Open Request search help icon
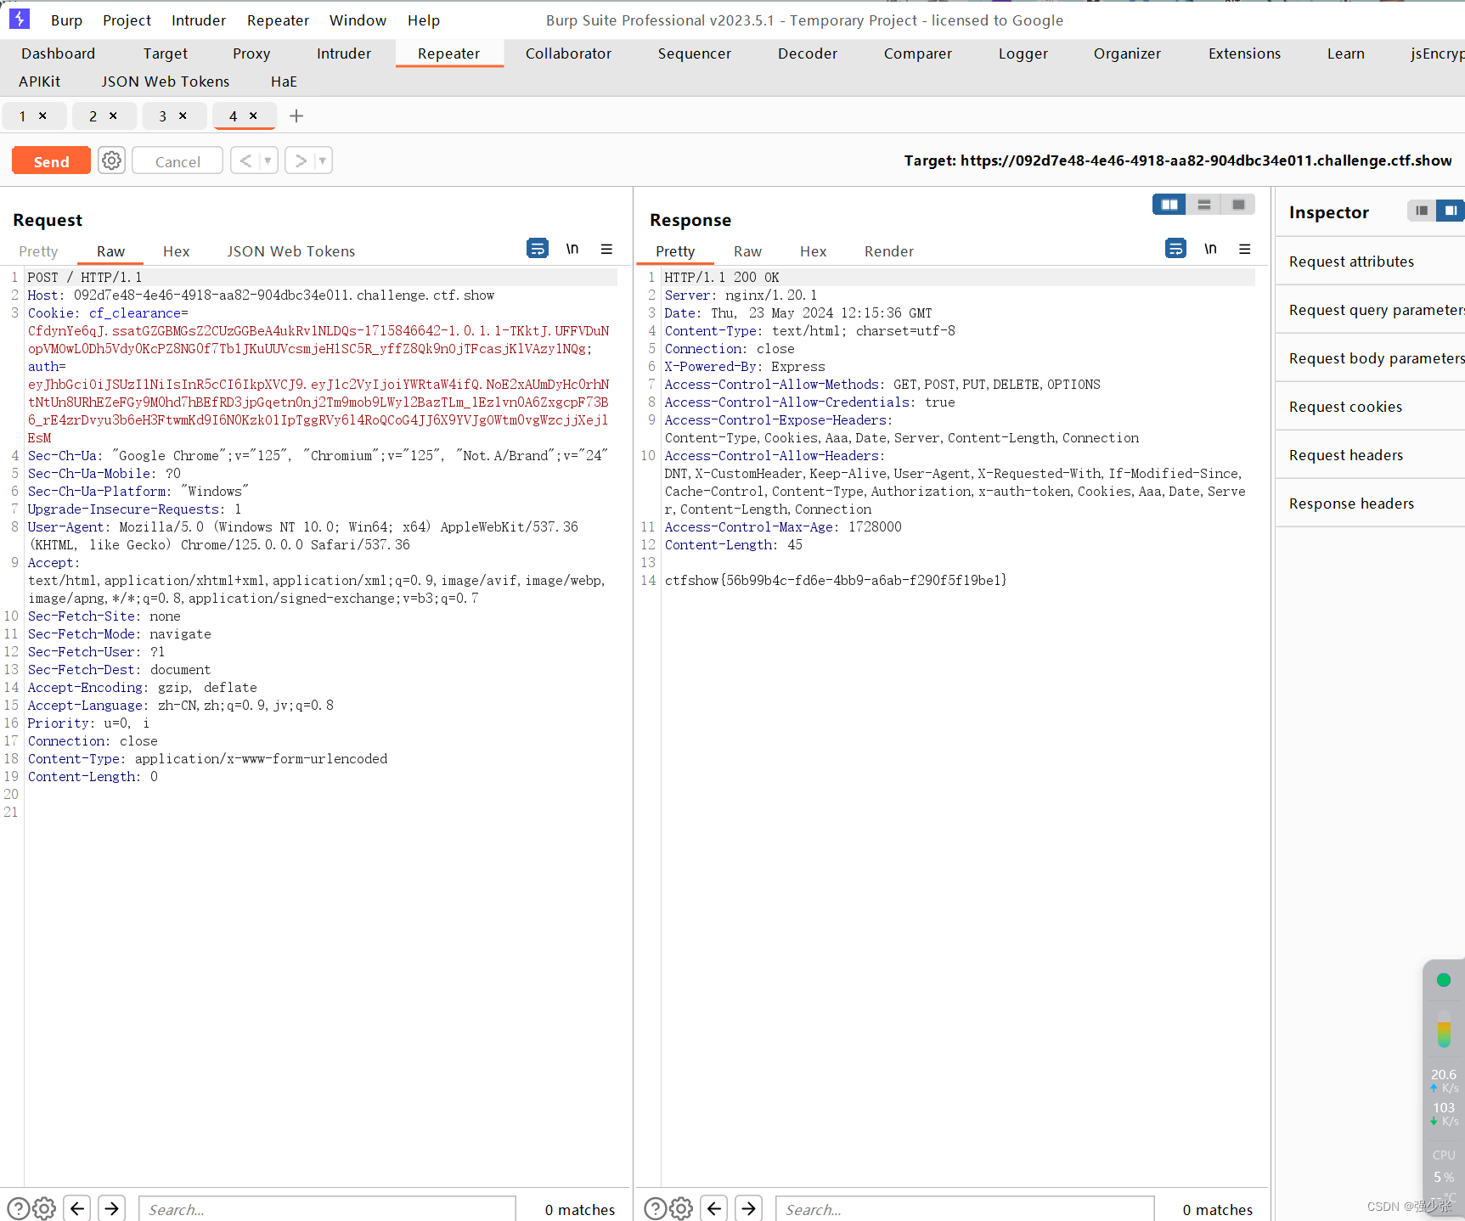The width and height of the screenshot is (1465, 1221). pos(18,1208)
